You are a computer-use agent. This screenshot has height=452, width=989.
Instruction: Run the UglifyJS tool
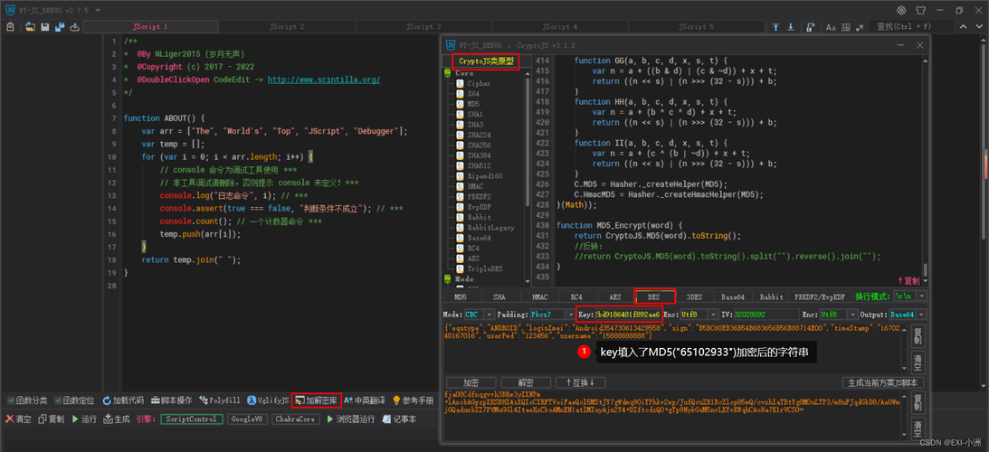point(268,400)
